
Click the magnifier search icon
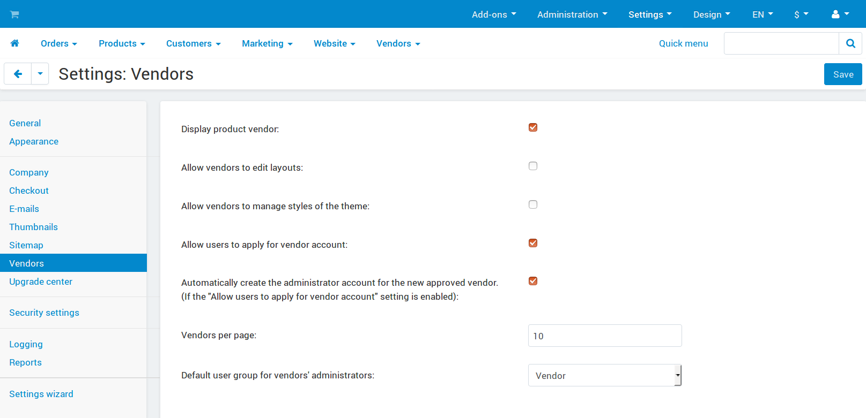point(850,43)
